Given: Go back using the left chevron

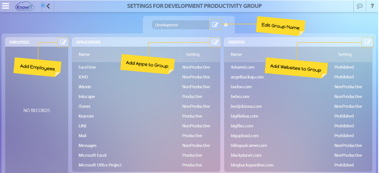Looking at the screenshot, I should tap(48, 6).
